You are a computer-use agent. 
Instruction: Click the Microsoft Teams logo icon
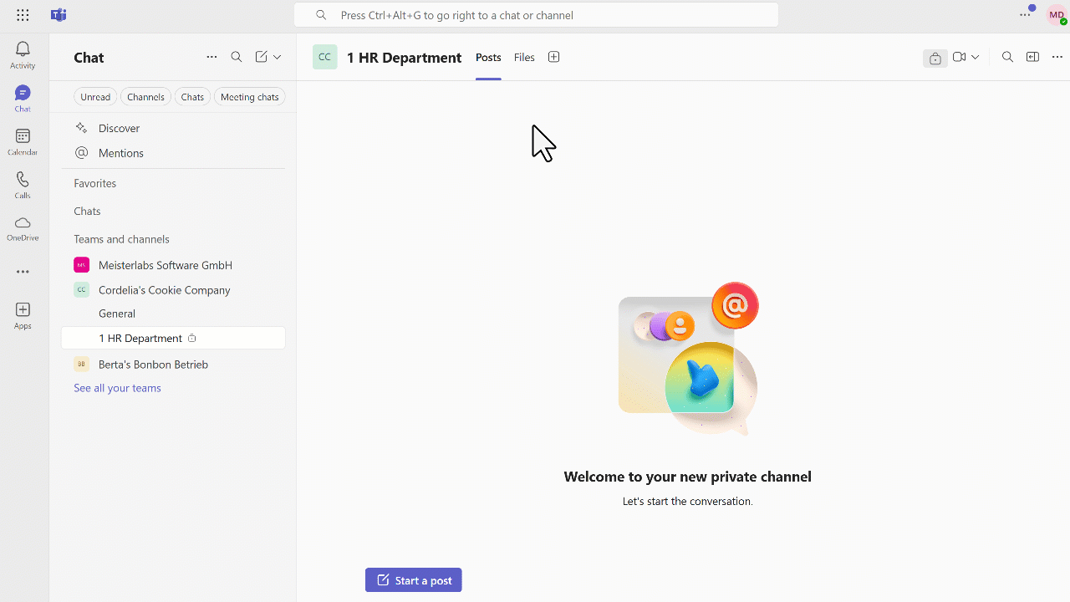[x=59, y=15]
